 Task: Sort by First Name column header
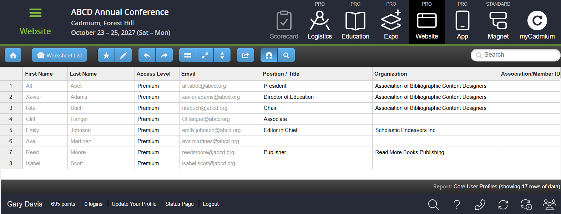coord(45,74)
